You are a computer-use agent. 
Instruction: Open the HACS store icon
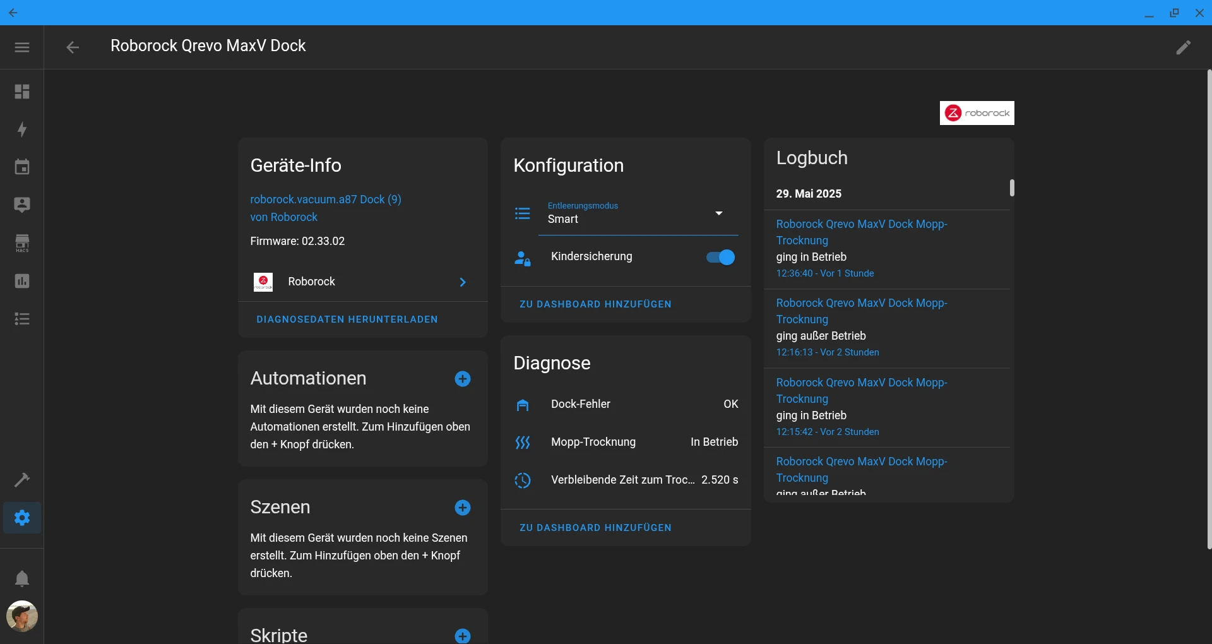point(22,243)
